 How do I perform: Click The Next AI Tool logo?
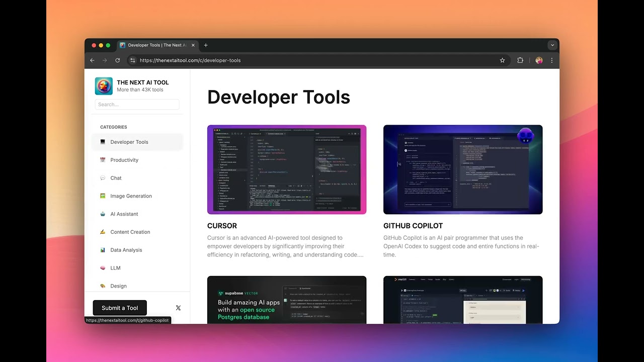[104, 86]
